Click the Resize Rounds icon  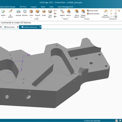point(88,14)
